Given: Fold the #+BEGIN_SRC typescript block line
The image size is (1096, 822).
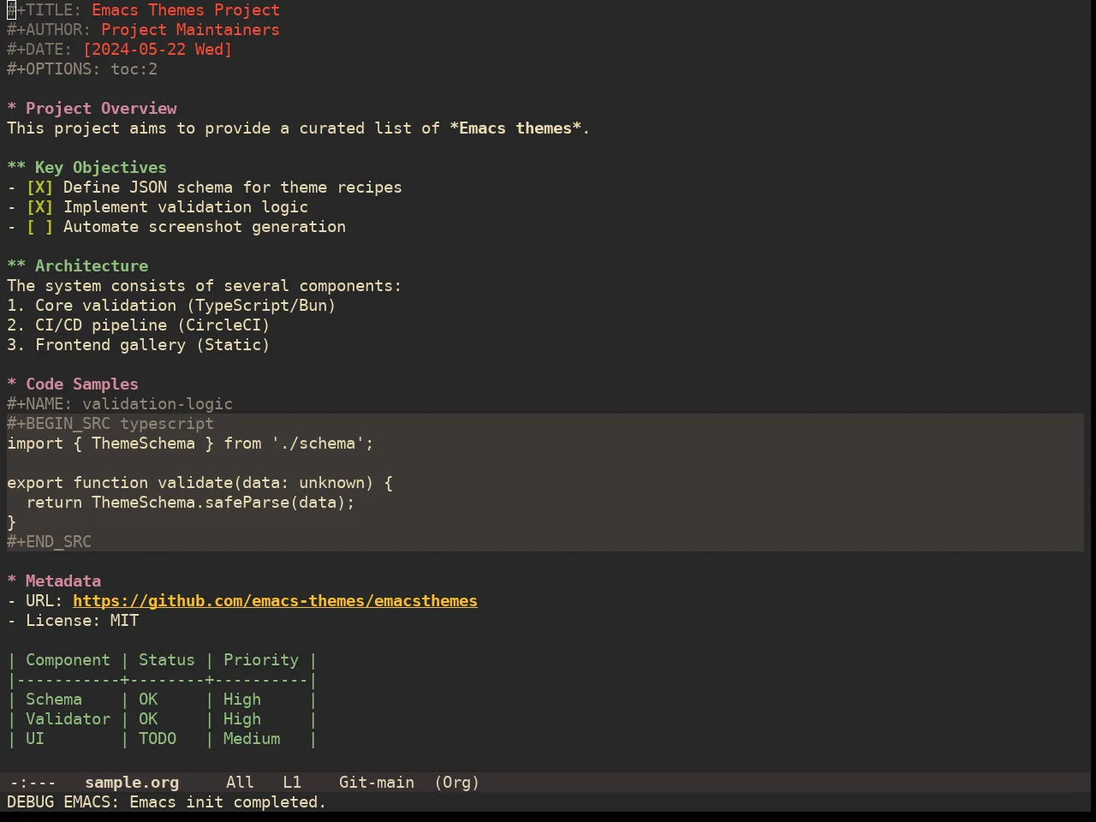Looking at the screenshot, I should (x=110, y=424).
